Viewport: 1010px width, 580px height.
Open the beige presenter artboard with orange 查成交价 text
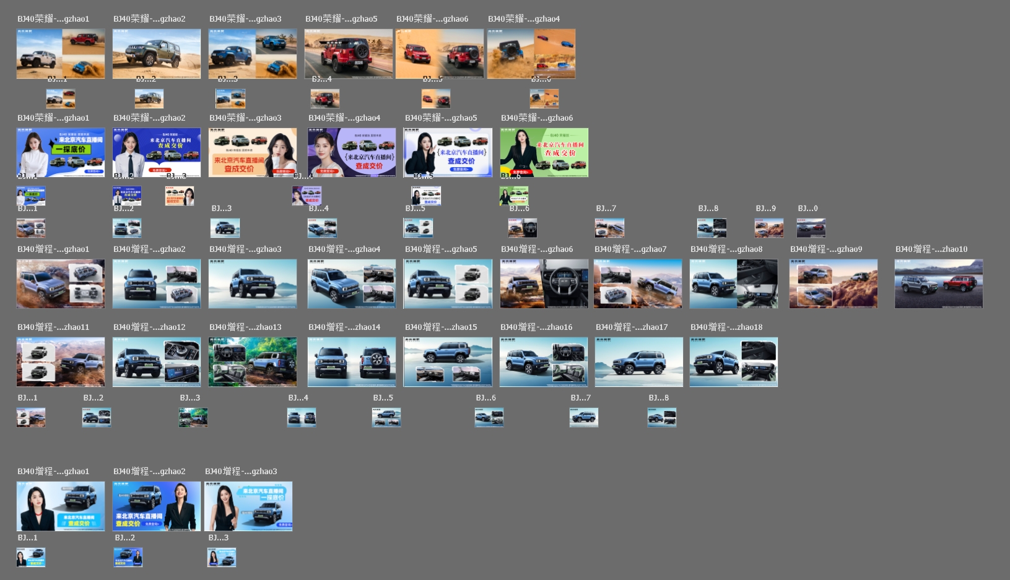pos(253,153)
